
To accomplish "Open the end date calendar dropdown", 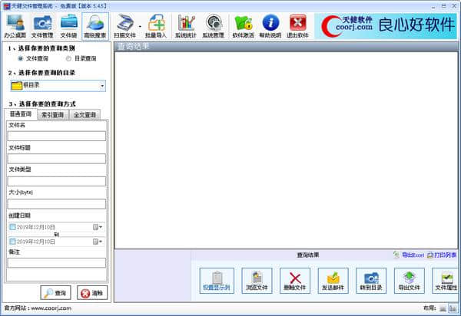I will tap(98, 242).
